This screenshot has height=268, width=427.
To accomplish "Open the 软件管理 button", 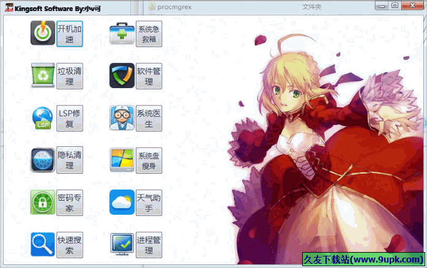I will pos(149,76).
